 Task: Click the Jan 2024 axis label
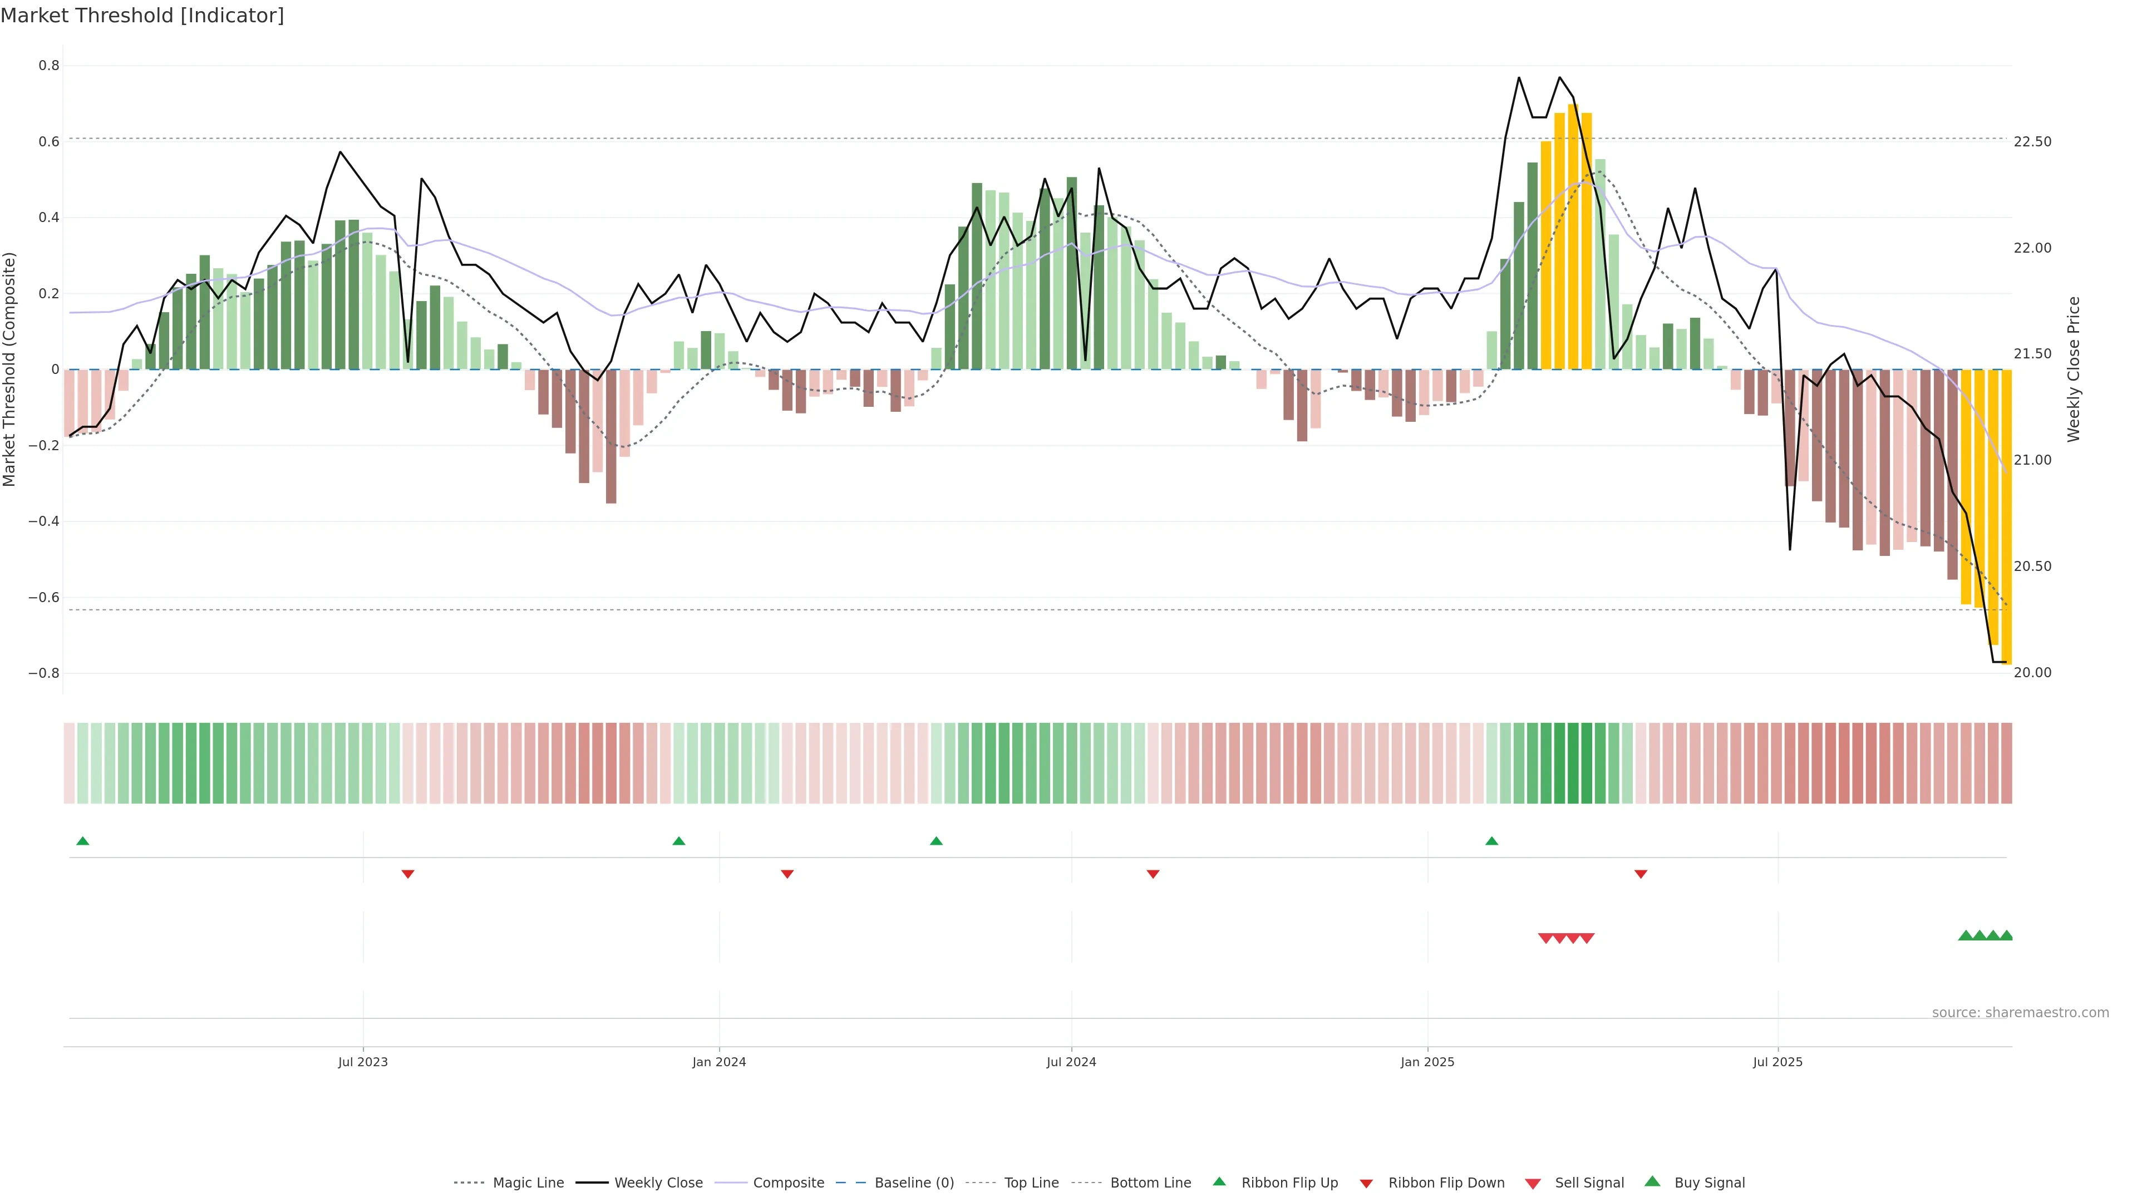coord(718,1062)
